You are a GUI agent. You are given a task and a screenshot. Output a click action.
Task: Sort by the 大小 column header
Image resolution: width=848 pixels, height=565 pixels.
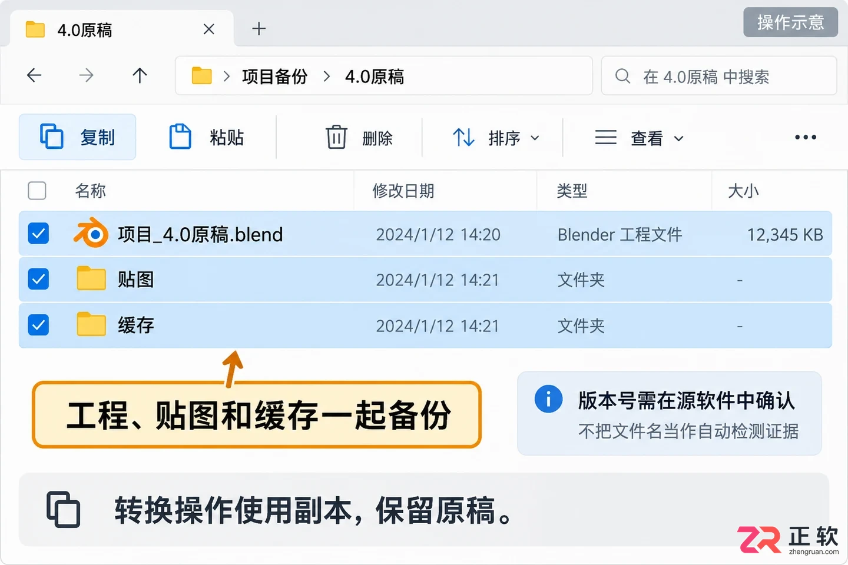(743, 191)
